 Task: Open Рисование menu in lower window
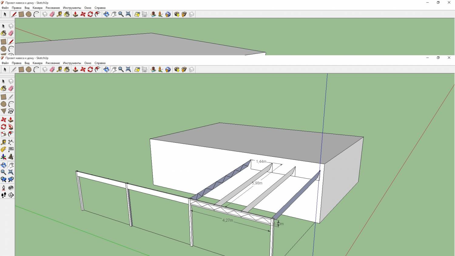(x=52, y=63)
